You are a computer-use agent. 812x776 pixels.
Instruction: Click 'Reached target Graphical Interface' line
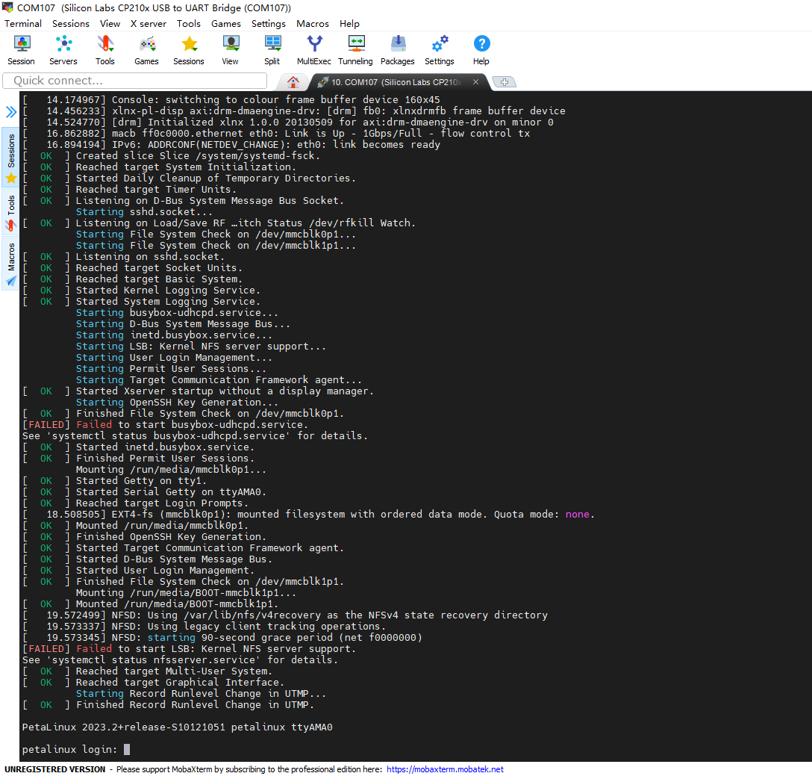180,682
